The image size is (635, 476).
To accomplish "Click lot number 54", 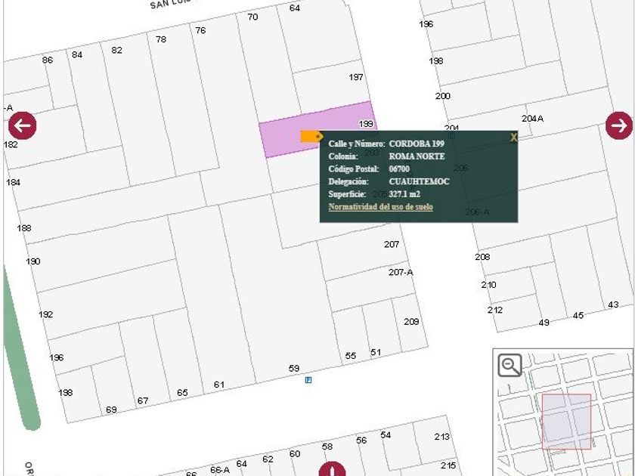I will click(386, 434).
